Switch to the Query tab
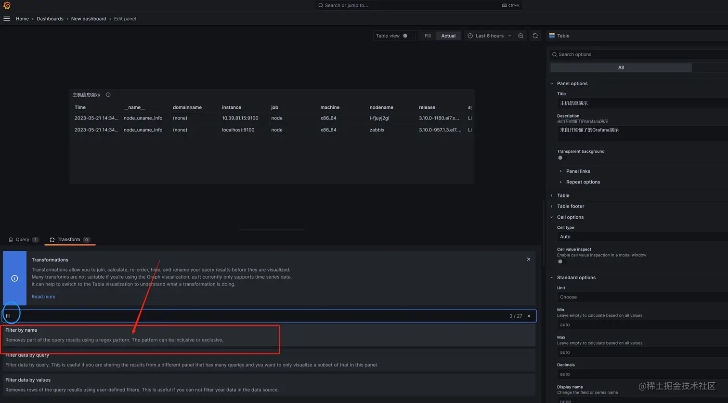The height and width of the screenshot is (403, 728). click(x=23, y=239)
